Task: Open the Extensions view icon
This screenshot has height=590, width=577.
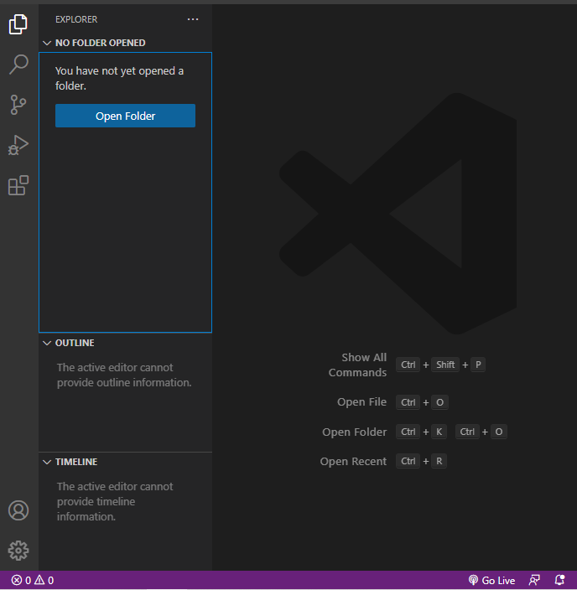Action: [18, 185]
